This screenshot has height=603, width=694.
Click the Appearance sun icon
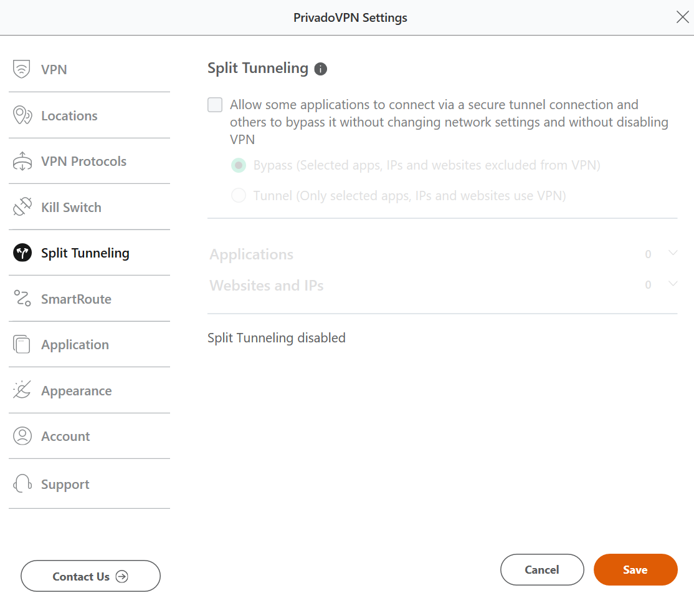tap(22, 390)
